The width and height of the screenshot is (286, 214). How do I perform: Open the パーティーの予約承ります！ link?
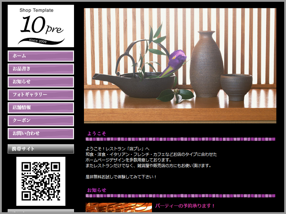185,206
